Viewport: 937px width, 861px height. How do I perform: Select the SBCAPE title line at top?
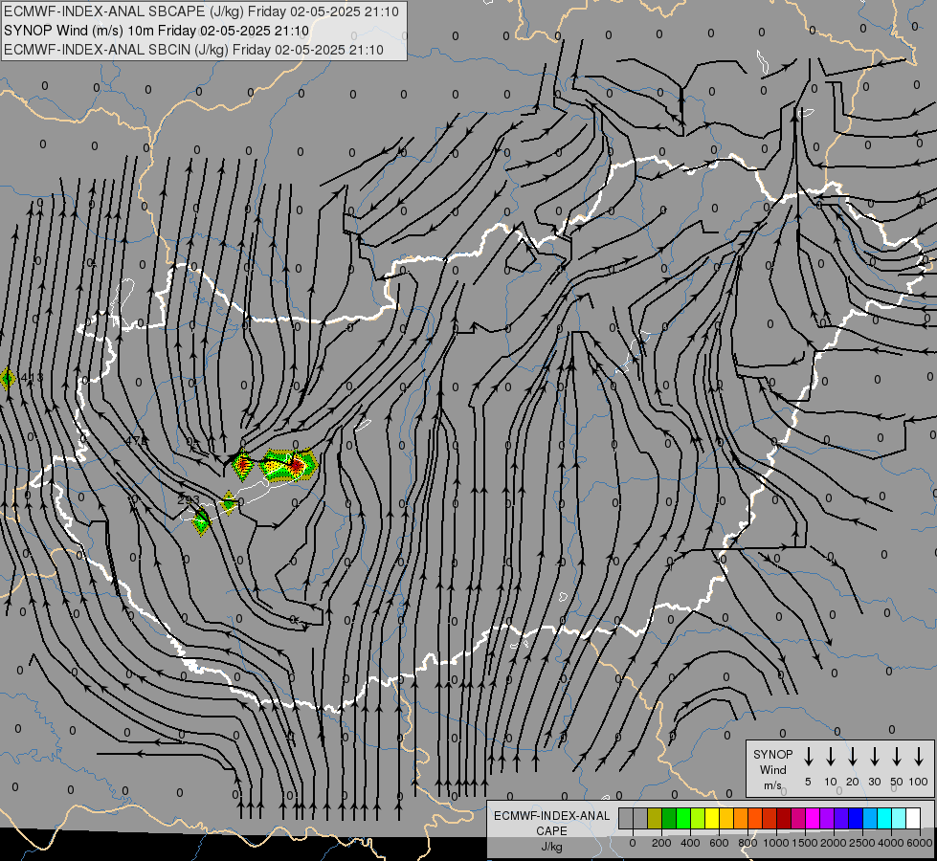tap(201, 11)
